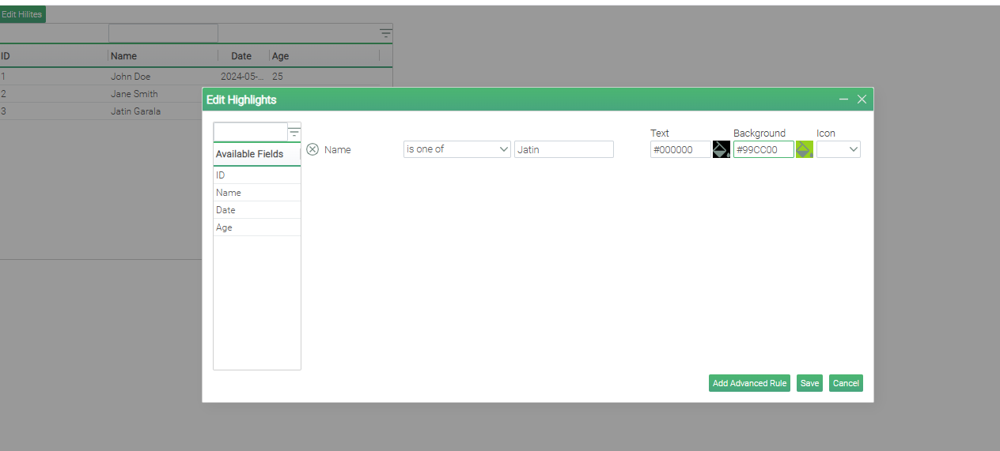The height and width of the screenshot is (451, 1000).
Task: Focus the value field containing Jatin
Action: pos(563,149)
